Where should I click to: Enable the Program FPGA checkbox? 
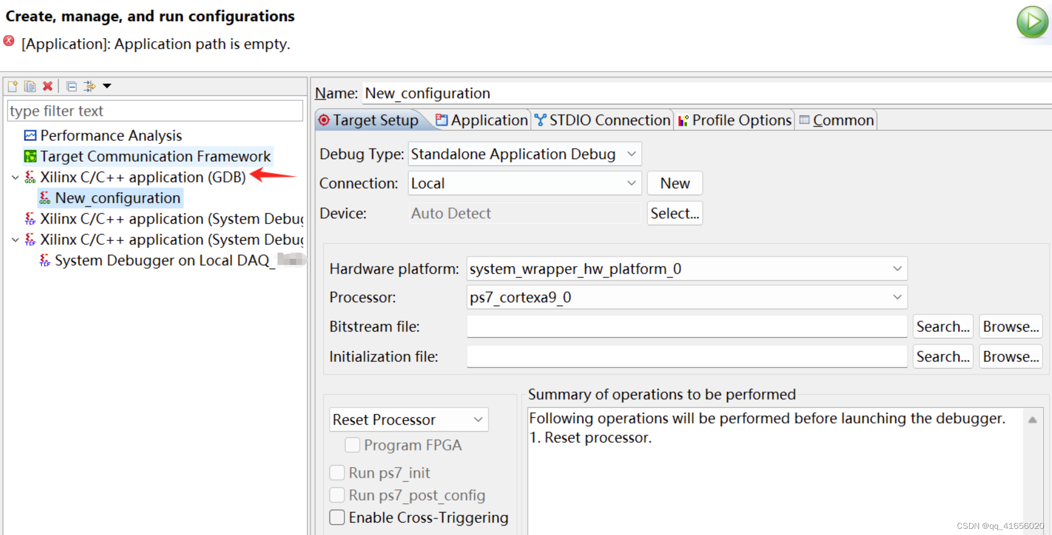[352, 445]
